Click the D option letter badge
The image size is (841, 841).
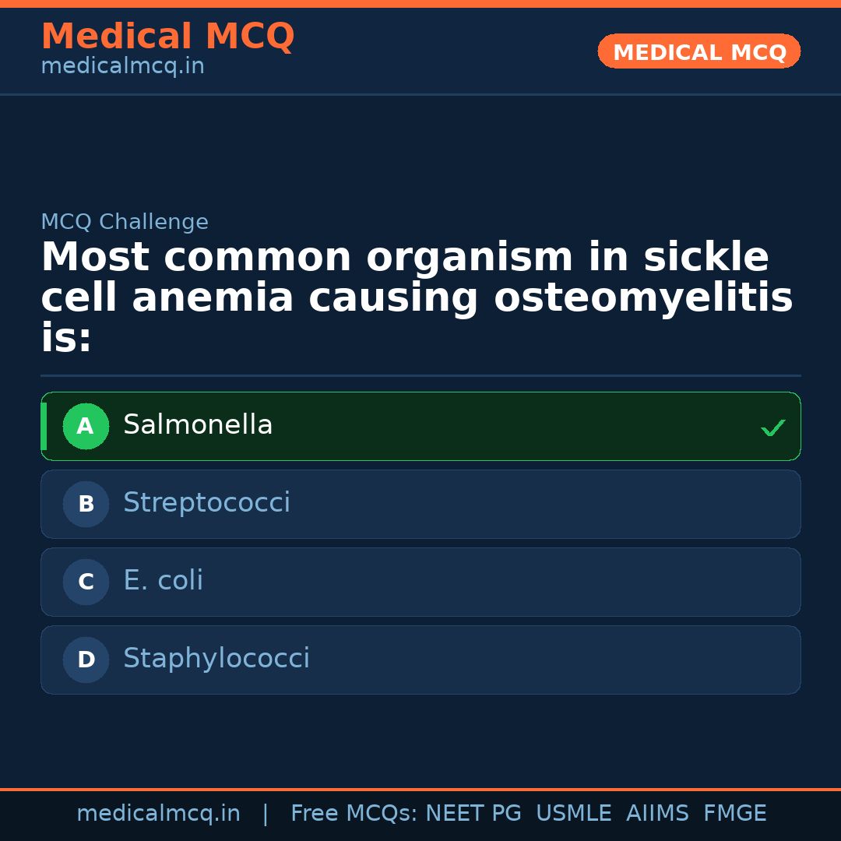(86, 660)
